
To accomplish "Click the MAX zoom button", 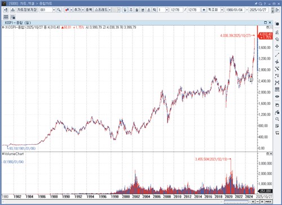I will [268, 202].
